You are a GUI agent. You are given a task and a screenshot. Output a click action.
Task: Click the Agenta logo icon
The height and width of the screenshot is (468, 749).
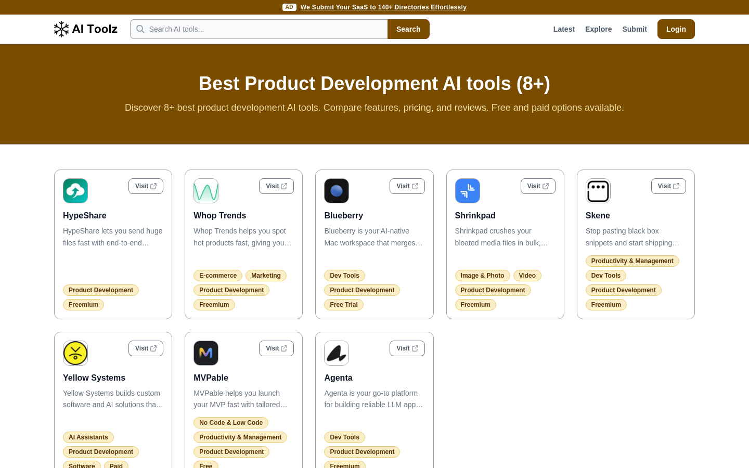pyautogui.click(x=337, y=353)
